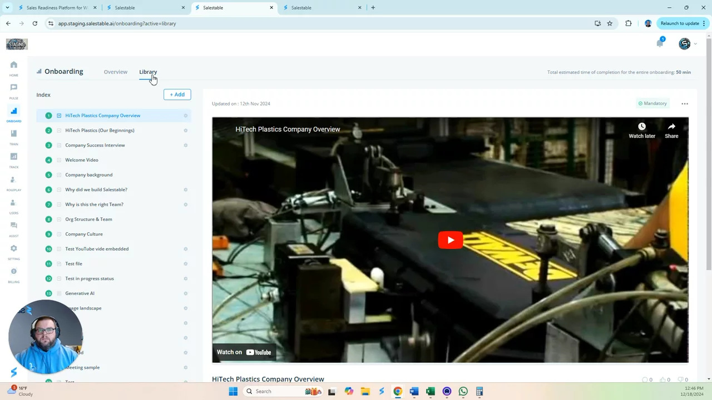Toggle the Mandatory badge on the lesson
Screen dimensions: 712x400
pos(652,103)
